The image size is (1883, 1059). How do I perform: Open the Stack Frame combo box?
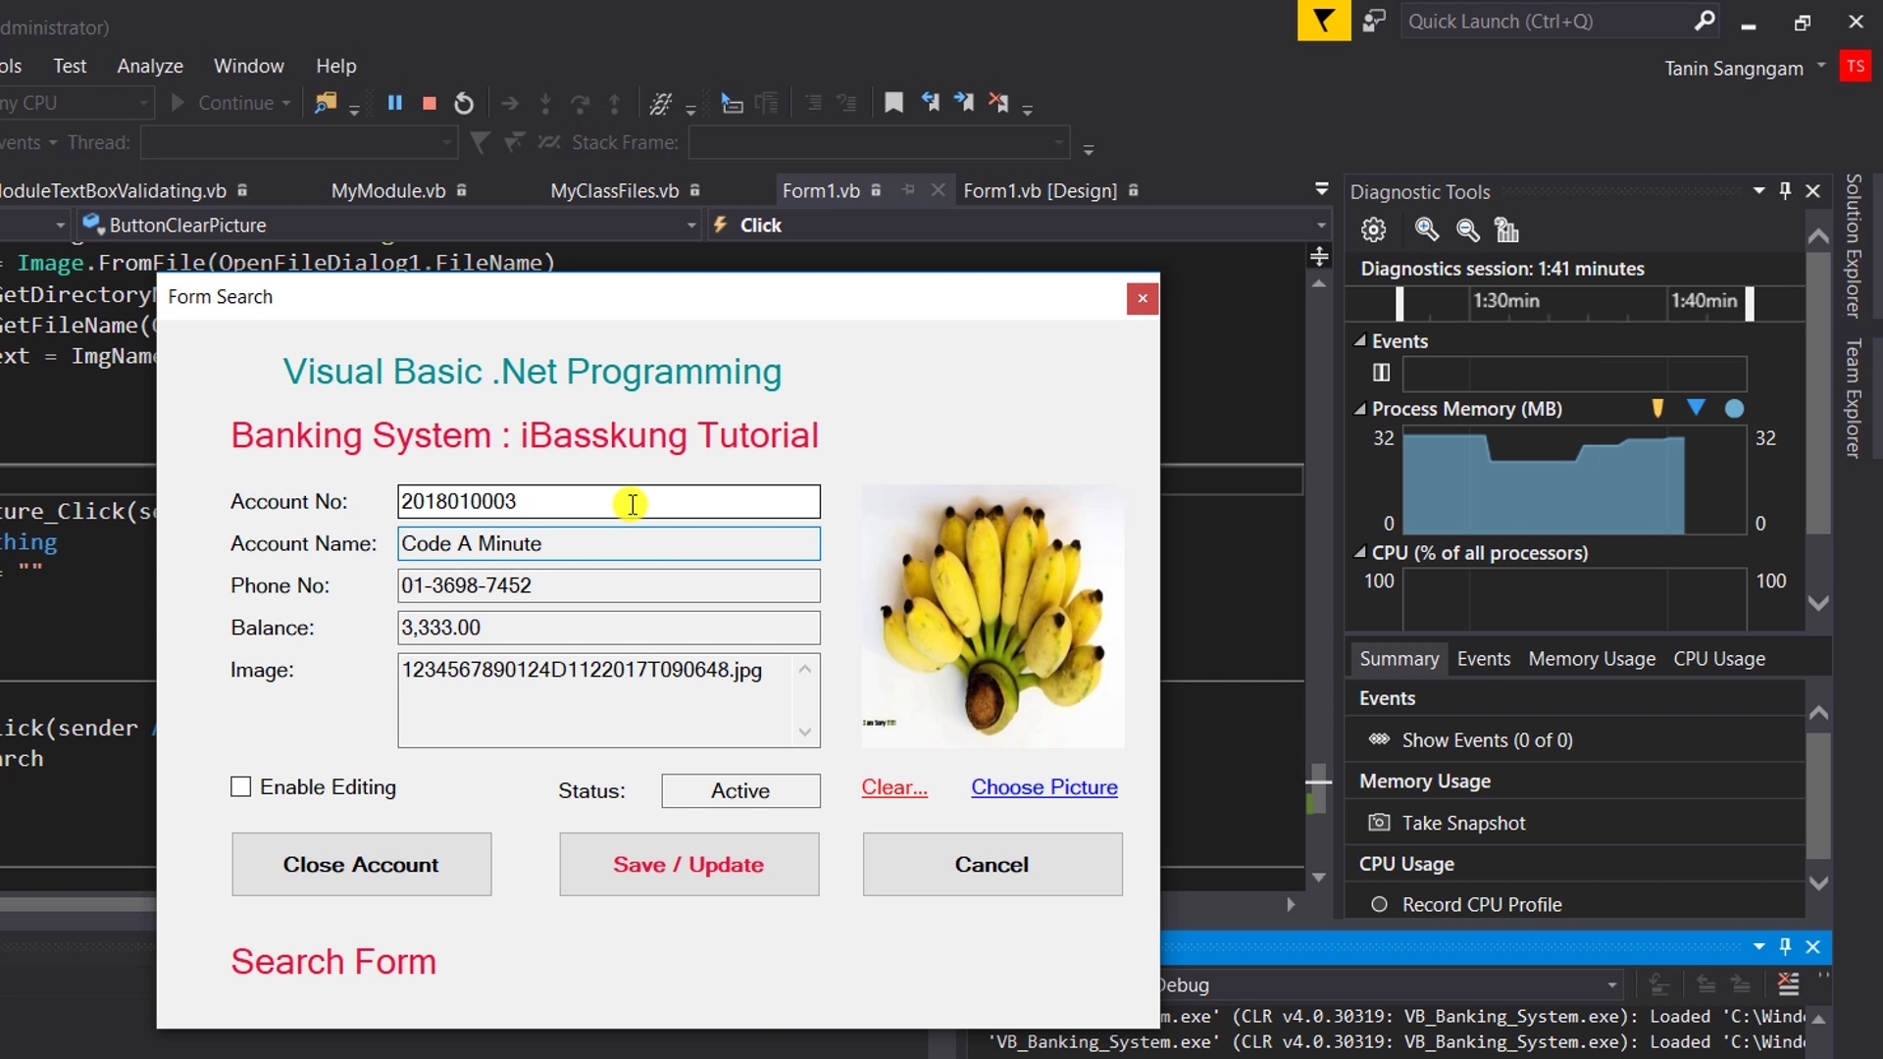pyautogui.click(x=879, y=143)
